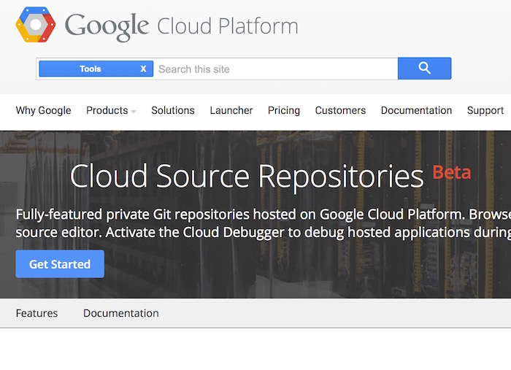Viewport: 511px width, 370px height.
Task: Visit the Customers page
Action: tap(340, 110)
